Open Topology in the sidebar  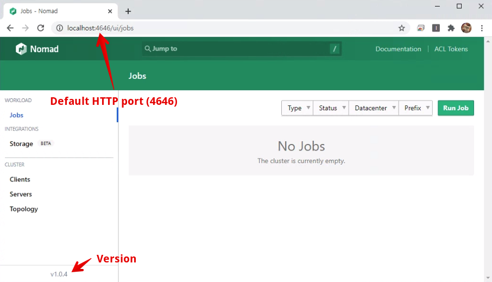point(23,209)
